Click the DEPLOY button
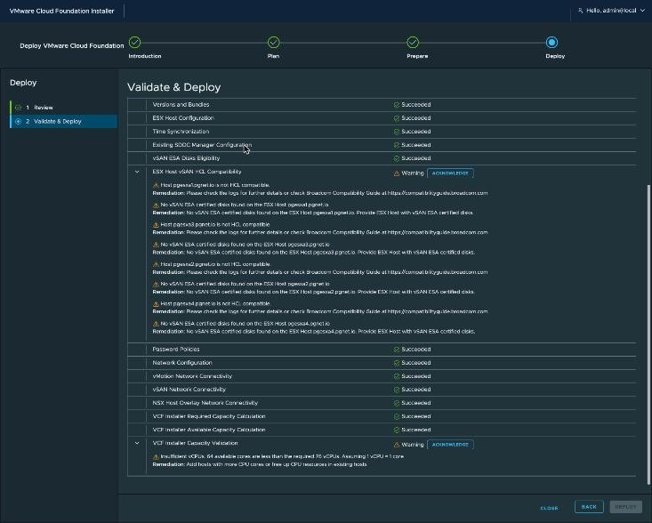This screenshot has height=523, width=652. [x=626, y=507]
